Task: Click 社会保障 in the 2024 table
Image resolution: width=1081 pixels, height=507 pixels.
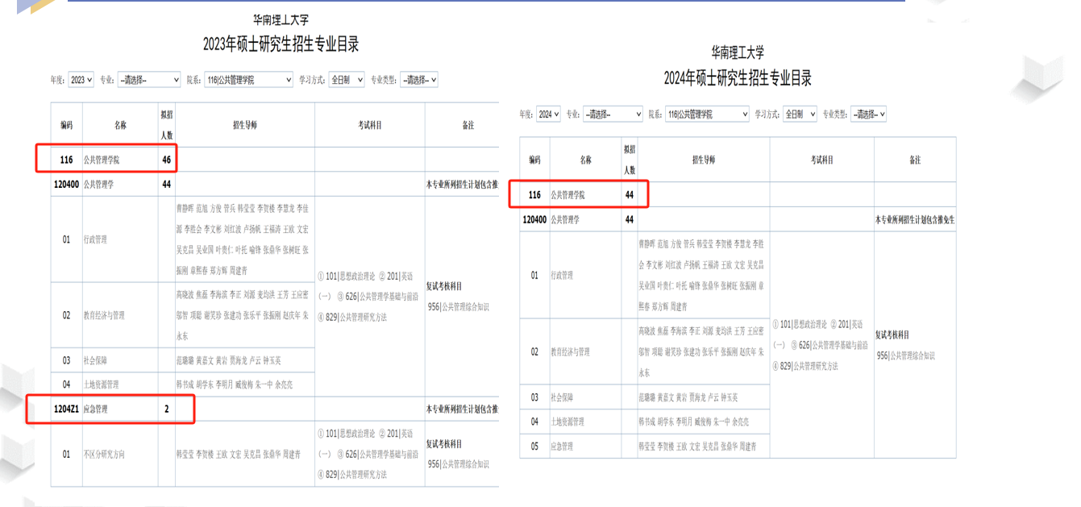Action: 562,397
